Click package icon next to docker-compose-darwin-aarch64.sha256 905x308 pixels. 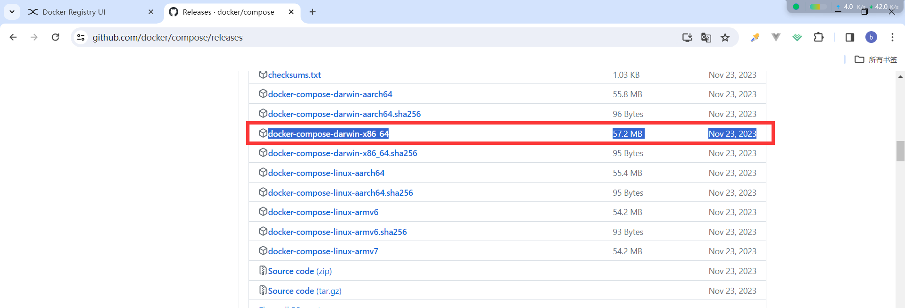coord(263,113)
